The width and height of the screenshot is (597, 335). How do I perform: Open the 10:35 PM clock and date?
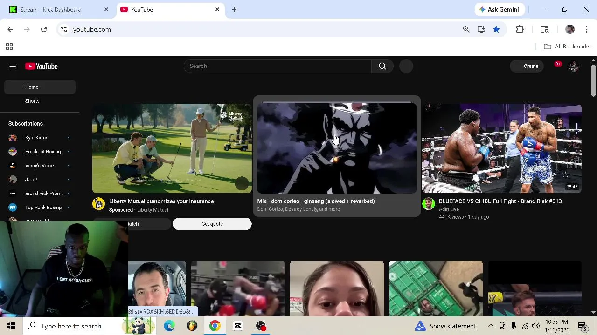556,326
